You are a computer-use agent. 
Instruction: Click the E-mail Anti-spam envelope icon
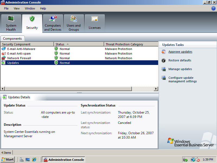pyautogui.click(x=4, y=54)
